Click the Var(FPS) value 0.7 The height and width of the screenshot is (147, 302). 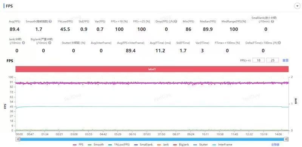click(100, 29)
